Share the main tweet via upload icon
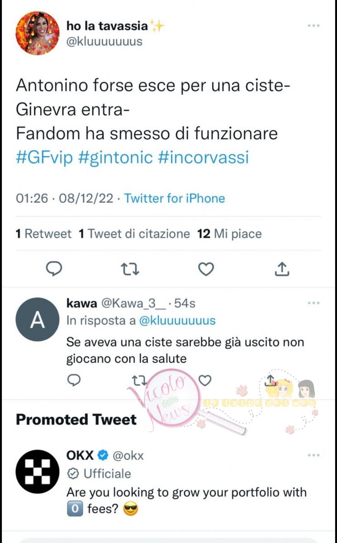This screenshot has height=543, width=337. click(x=282, y=269)
